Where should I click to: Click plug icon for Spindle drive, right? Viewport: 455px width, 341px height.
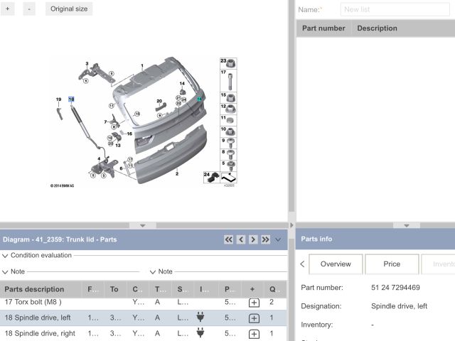201,333
